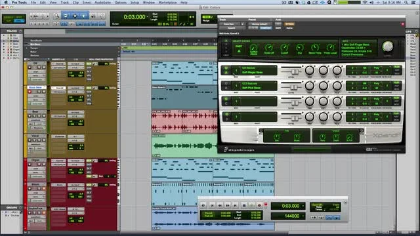420x236 pixels.
Task: Open the Window menu
Action: tap(149, 3)
